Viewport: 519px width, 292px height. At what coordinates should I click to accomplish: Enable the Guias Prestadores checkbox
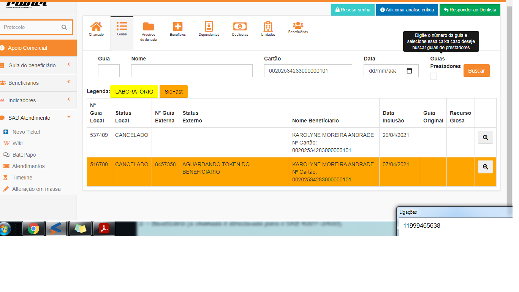click(x=434, y=76)
